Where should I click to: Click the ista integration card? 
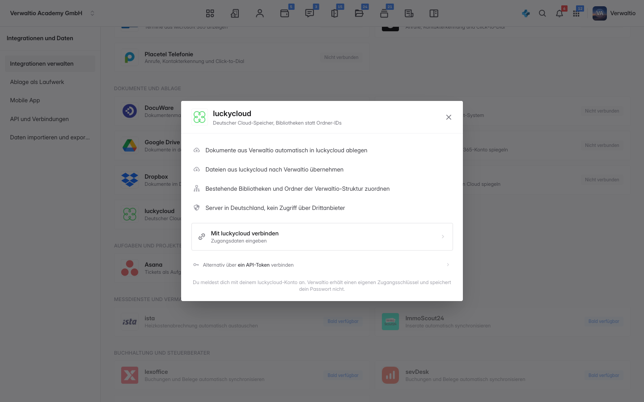coord(242,322)
